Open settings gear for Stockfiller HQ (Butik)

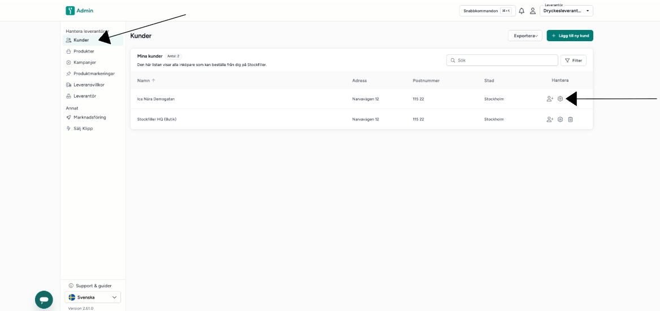560,119
